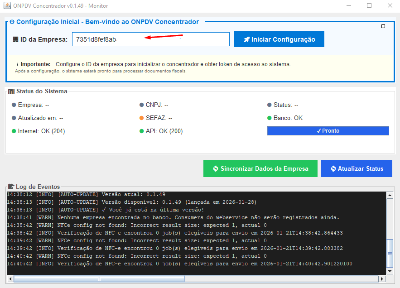
Task: Click the green Internet status dot
Action: click(x=14, y=131)
